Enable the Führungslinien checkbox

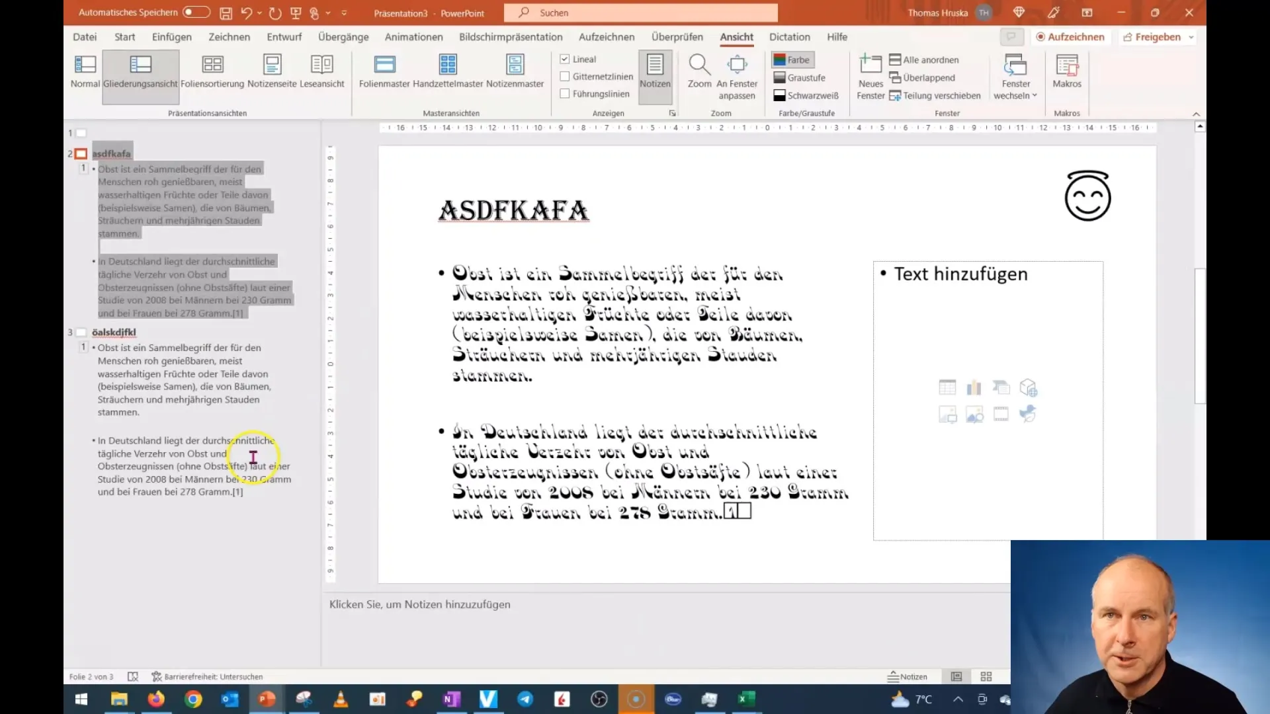tap(566, 94)
